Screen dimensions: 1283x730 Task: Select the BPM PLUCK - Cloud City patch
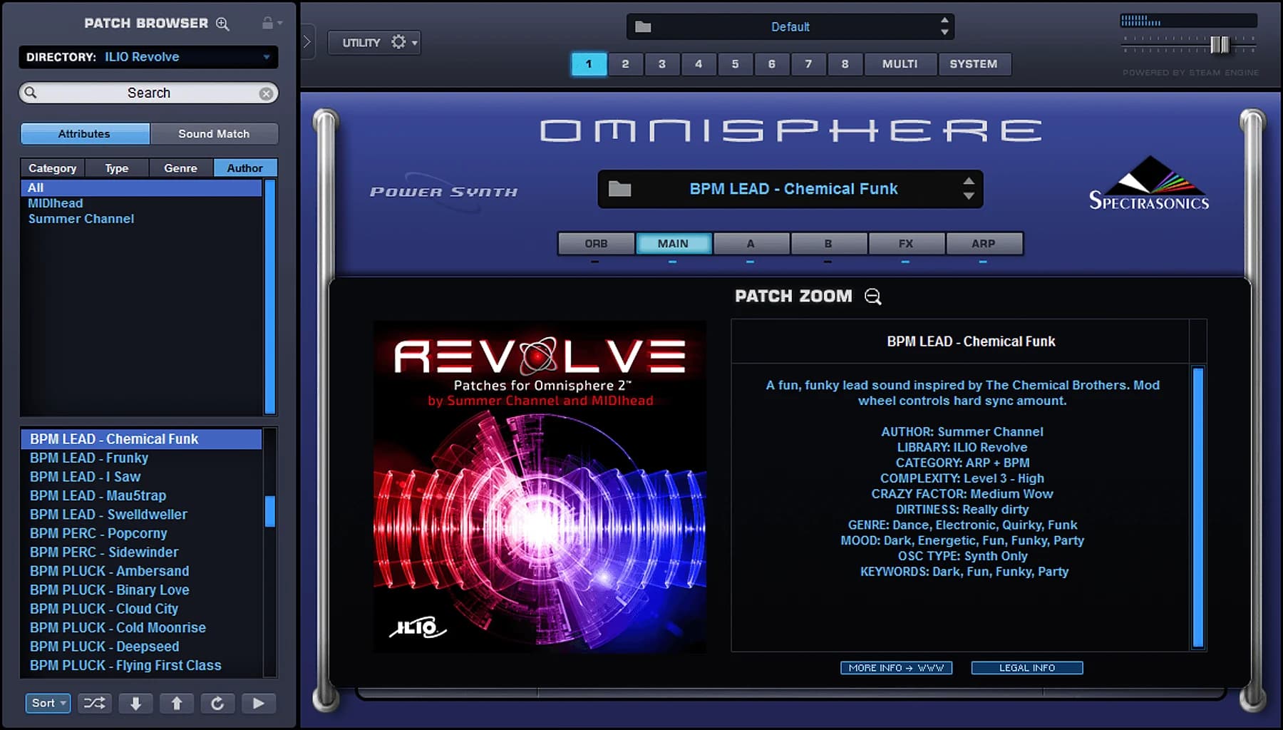(103, 608)
